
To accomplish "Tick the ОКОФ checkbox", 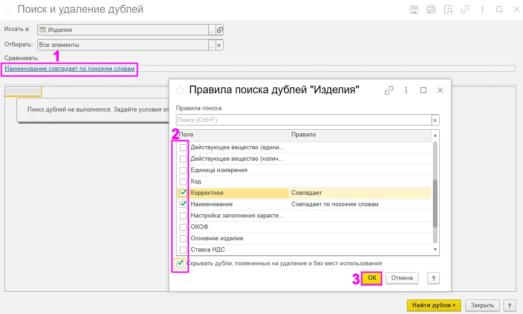I will tap(183, 227).
